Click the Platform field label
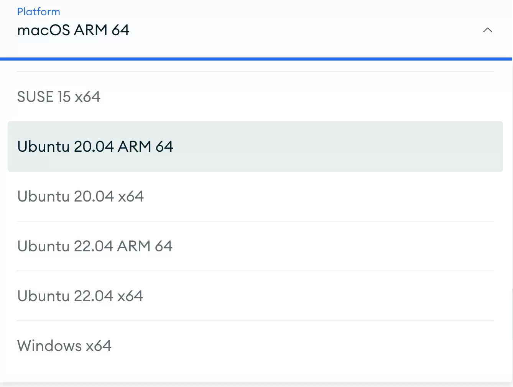This screenshot has width=513, height=387. point(39,12)
